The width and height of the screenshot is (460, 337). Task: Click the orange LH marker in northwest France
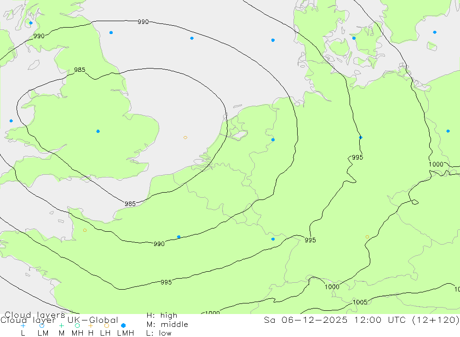[x=85, y=230]
